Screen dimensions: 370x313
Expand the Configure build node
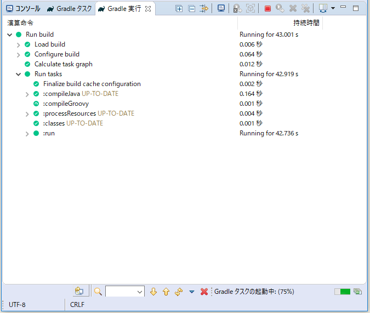coord(19,55)
